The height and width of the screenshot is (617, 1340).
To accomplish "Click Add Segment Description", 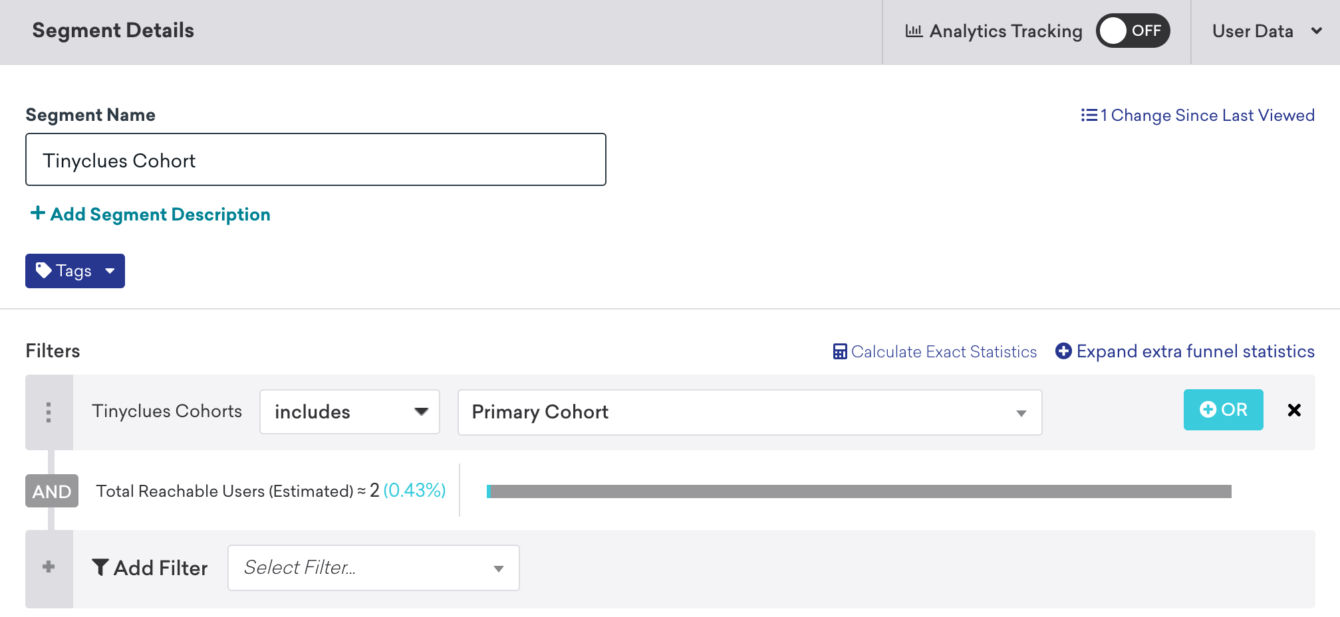I will pos(150,214).
